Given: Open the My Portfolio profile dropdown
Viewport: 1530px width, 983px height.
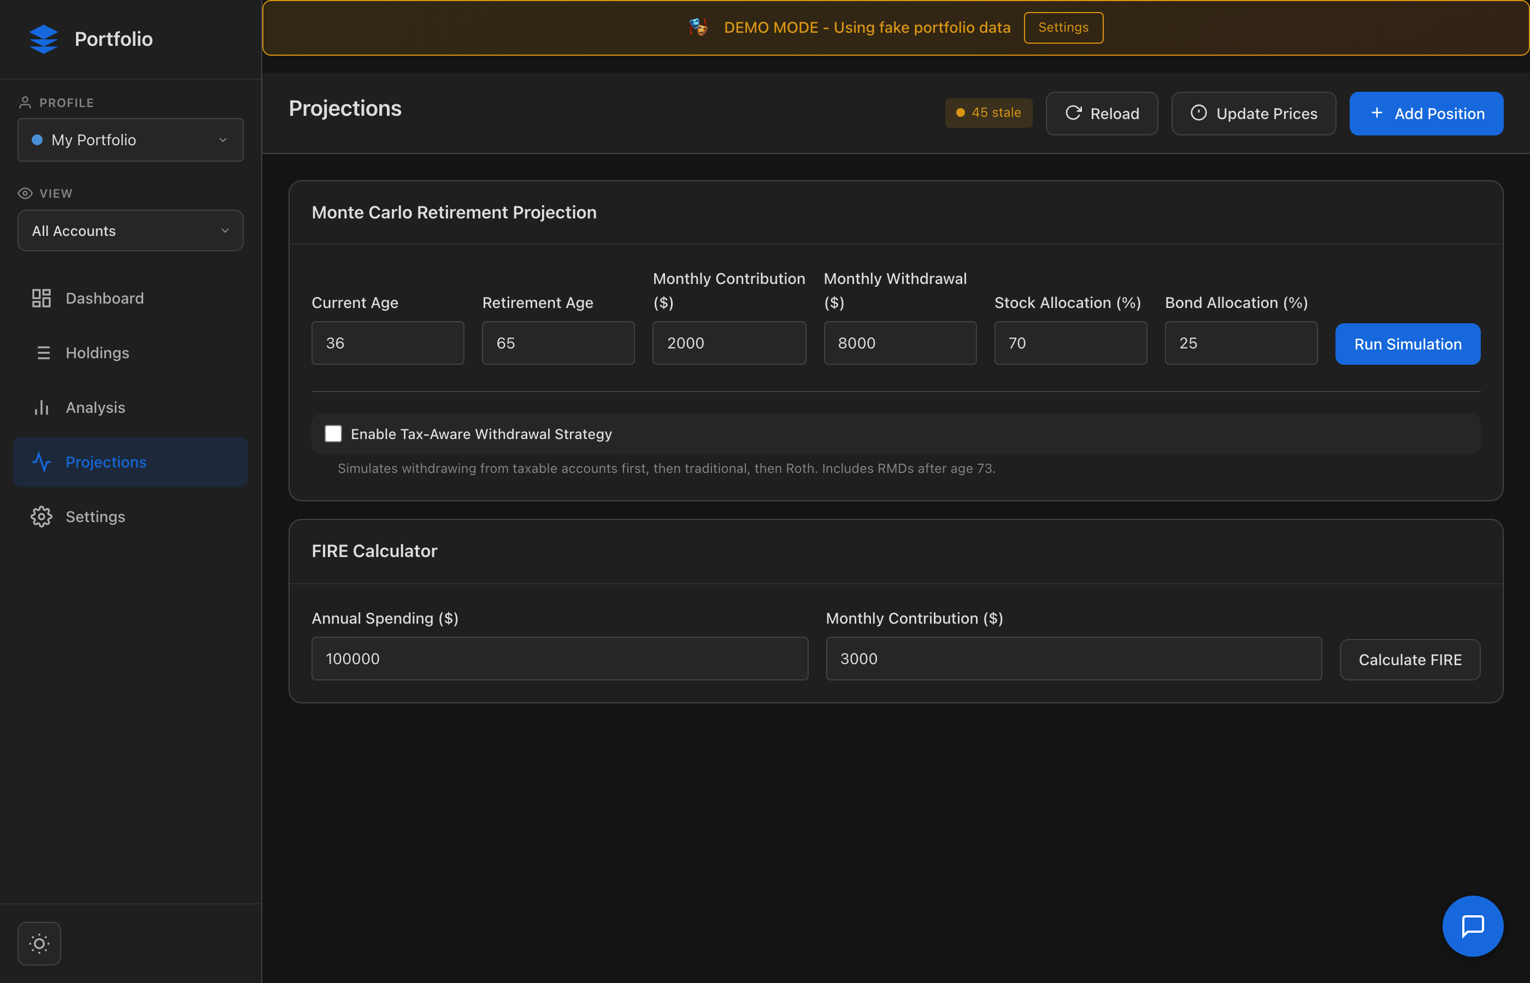Looking at the screenshot, I should (x=130, y=140).
